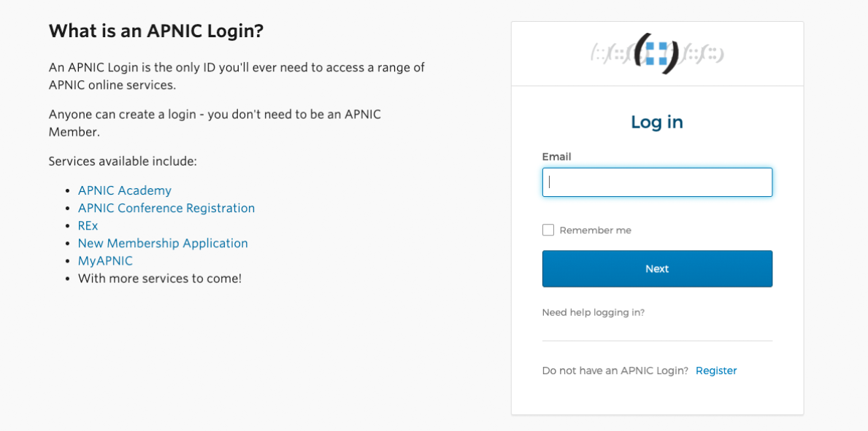Click the 'Anyone can create a login' paragraph
The width and height of the screenshot is (868, 431).
[x=215, y=123]
